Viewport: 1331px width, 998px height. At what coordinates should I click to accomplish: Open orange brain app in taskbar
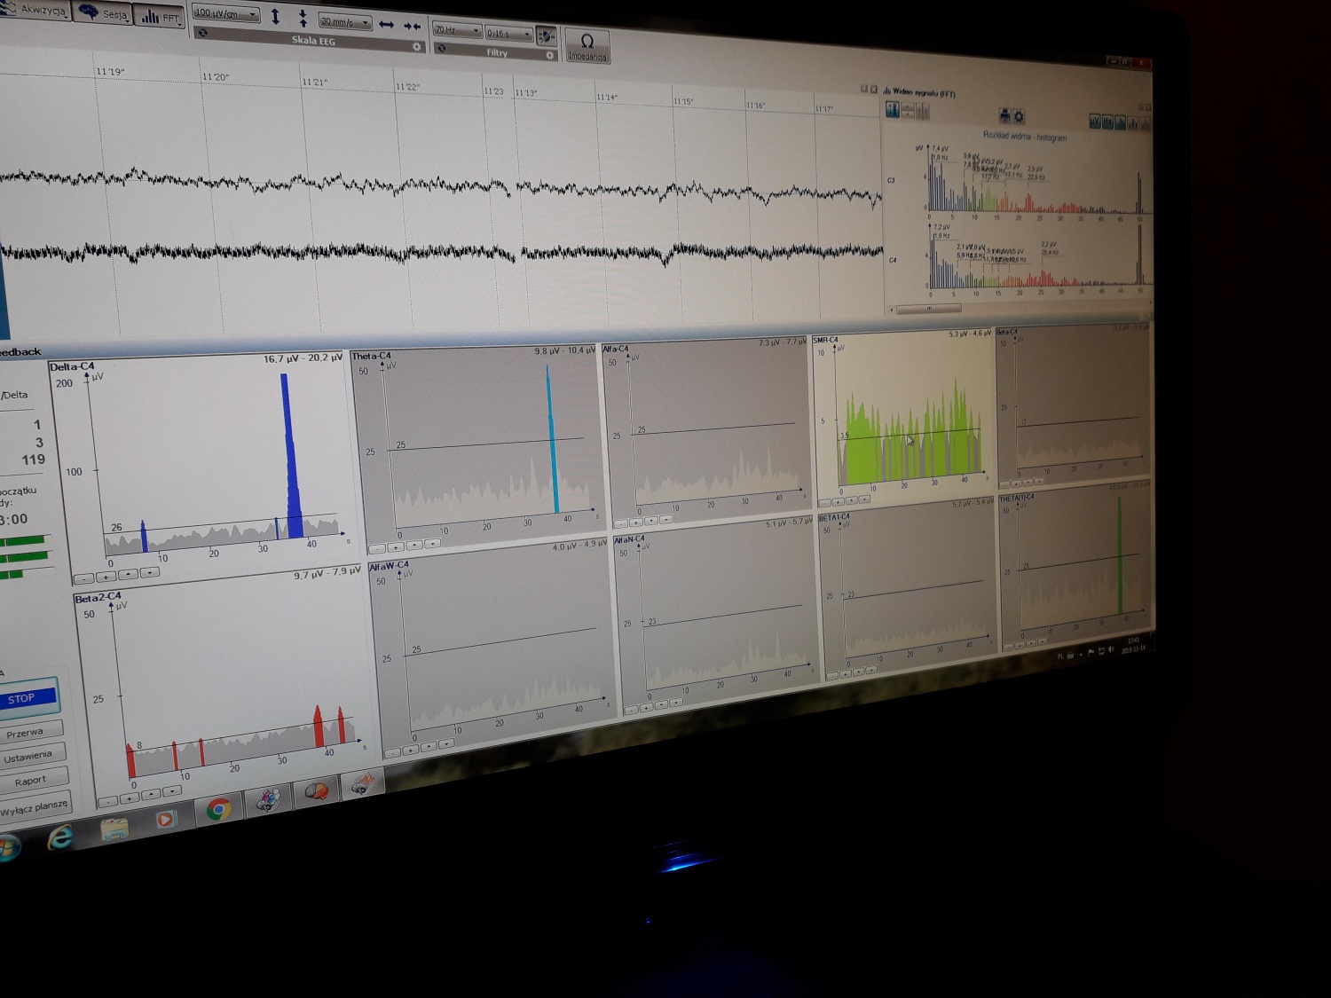point(317,790)
